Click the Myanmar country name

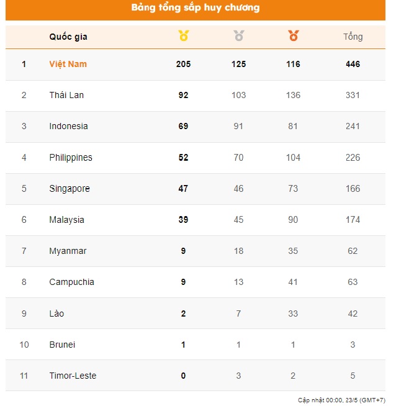[x=68, y=251]
